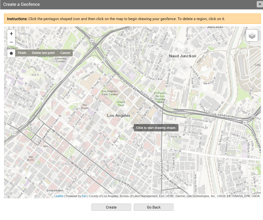The image size is (263, 220).
Task: Click the Winston St map label
Action: click(x=108, y=166)
